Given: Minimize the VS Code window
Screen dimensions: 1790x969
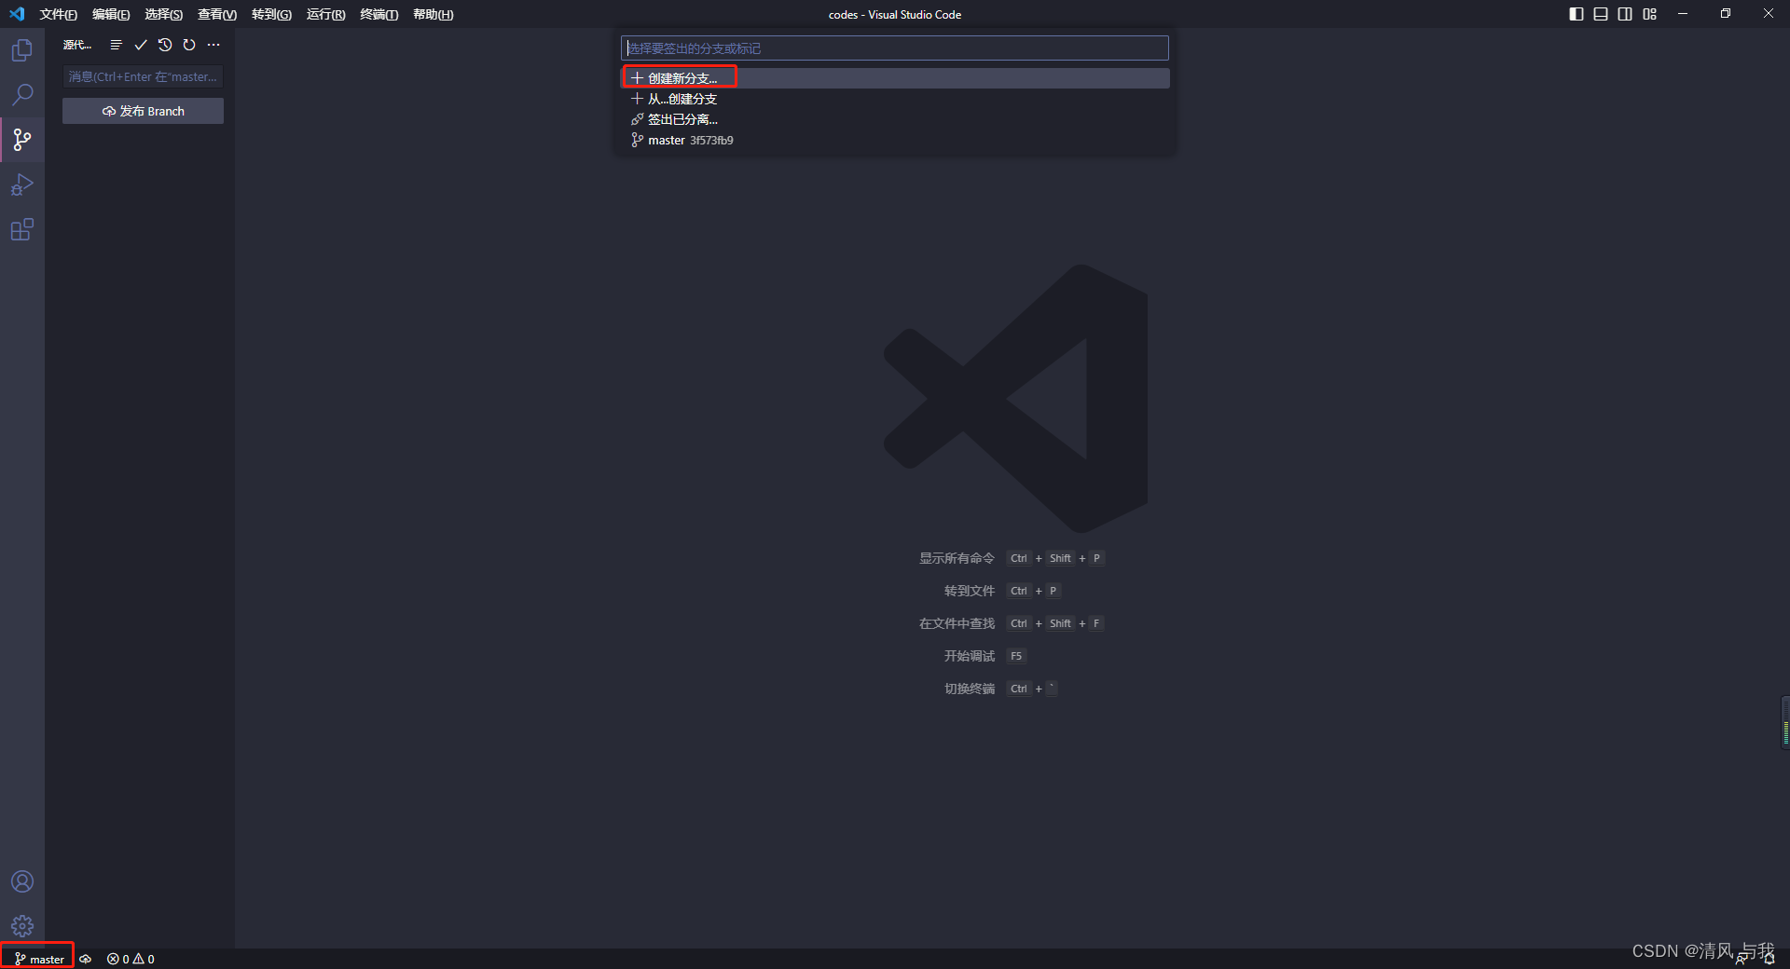Looking at the screenshot, I should [x=1683, y=14].
